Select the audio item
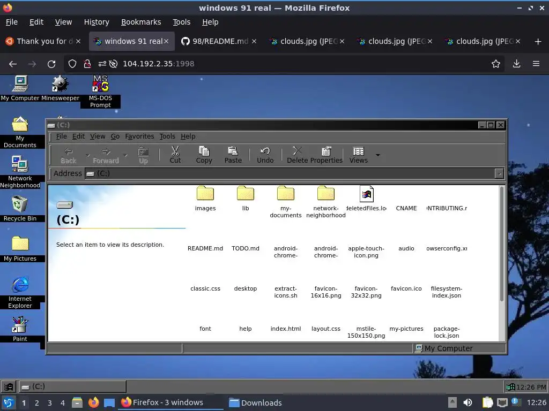Image resolution: width=549 pixels, height=411 pixels. [406, 248]
